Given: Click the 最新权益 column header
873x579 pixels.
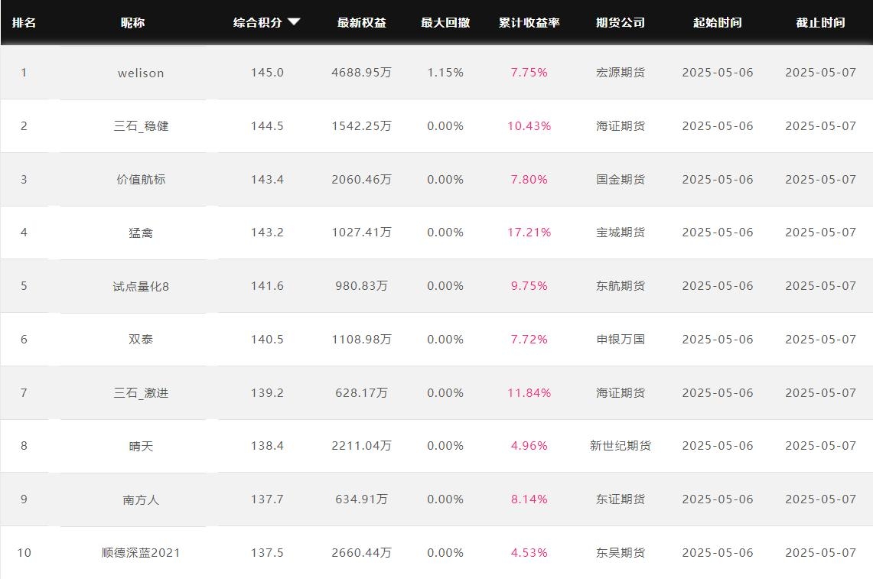Looking at the screenshot, I should 362,22.
